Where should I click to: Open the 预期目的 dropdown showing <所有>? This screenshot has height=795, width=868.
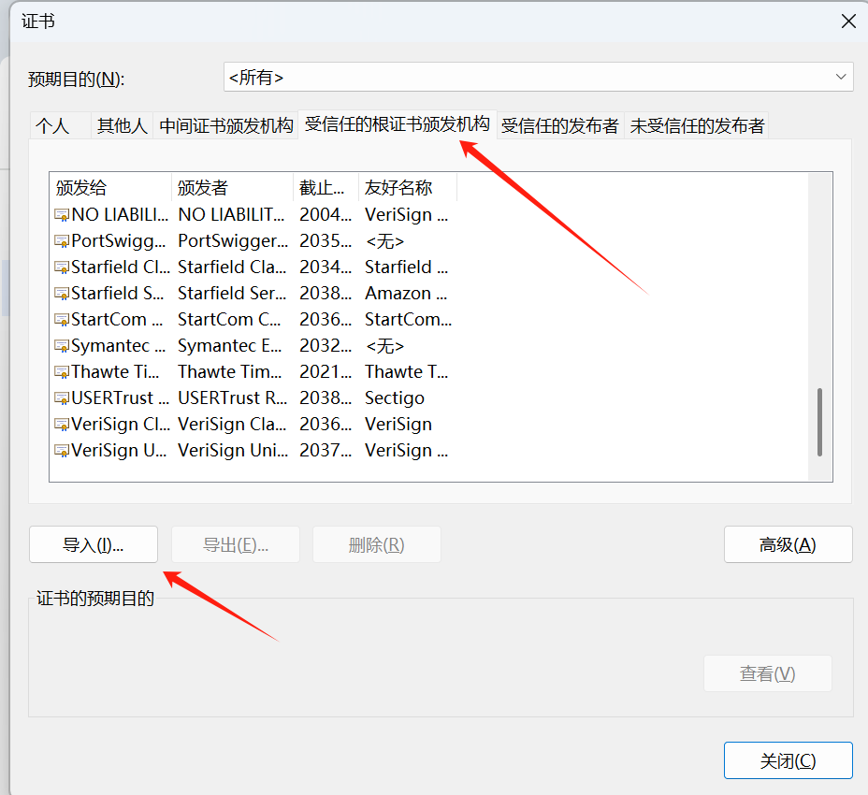[538, 77]
